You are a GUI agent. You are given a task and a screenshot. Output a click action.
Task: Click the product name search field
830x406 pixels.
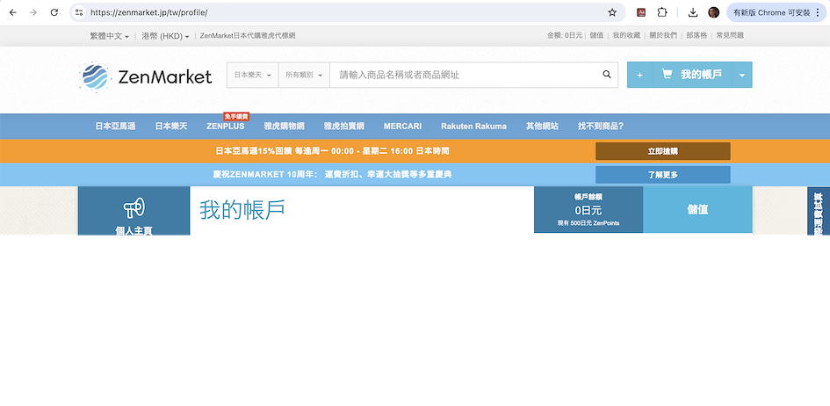point(463,76)
